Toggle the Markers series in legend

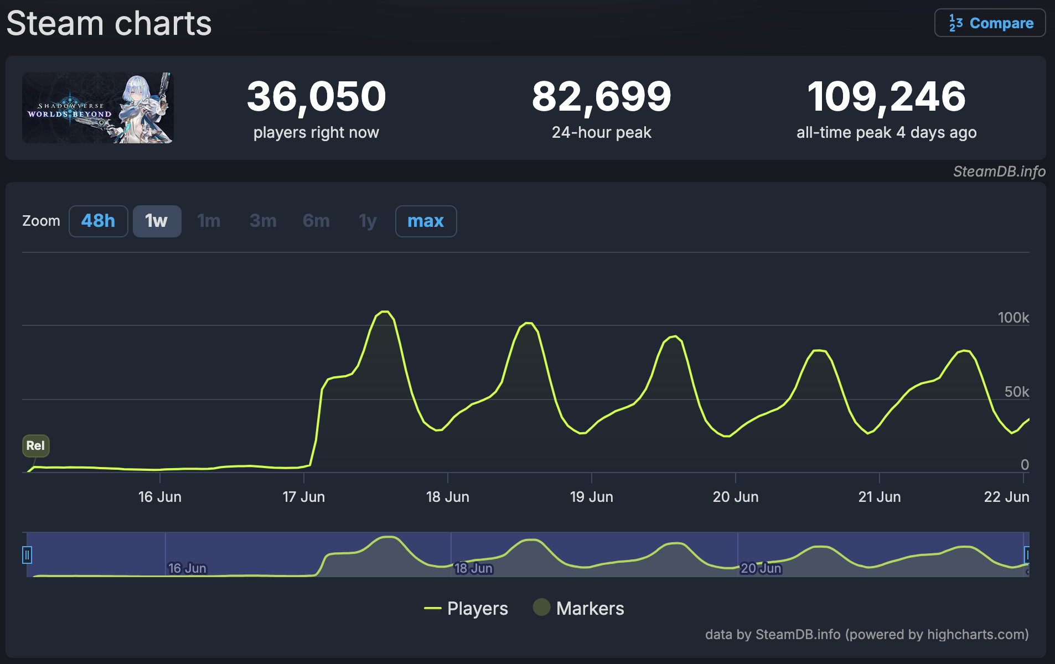[578, 609]
